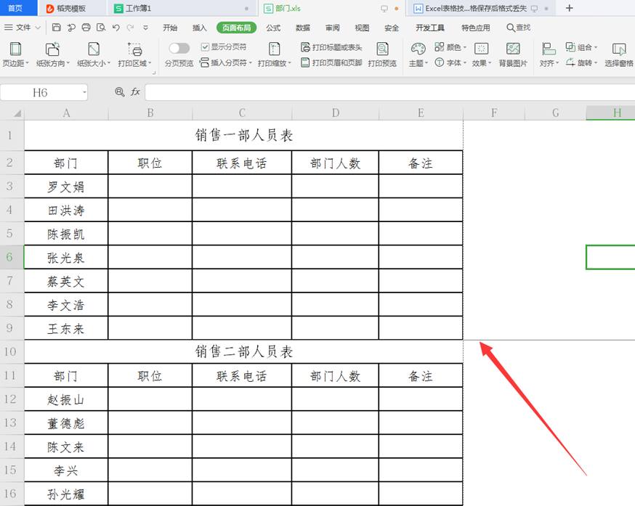Click the Save icon in quick access toolbar
The image size is (635, 506).
click(57, 27)
